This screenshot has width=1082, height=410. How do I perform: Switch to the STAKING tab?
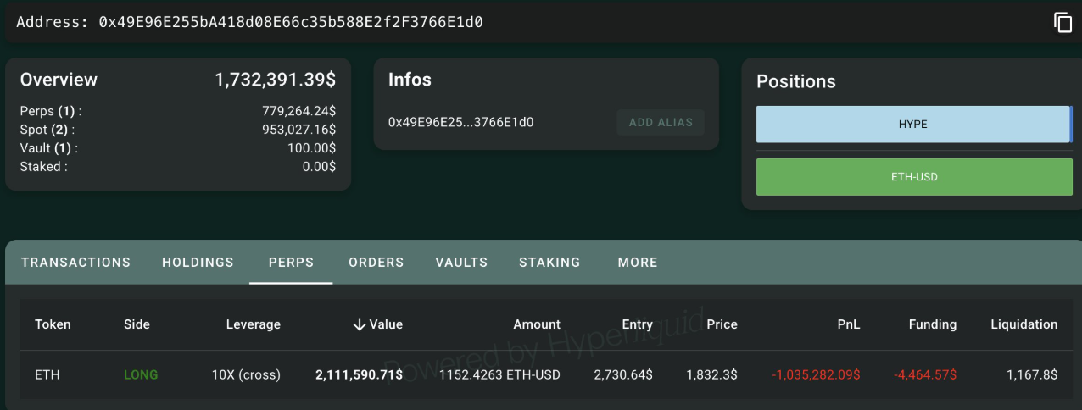(x=549, y=263)
